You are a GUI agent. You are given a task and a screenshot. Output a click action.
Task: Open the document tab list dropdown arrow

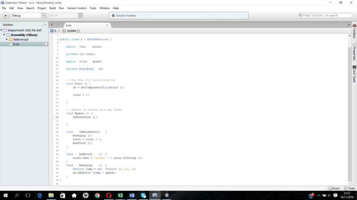pos(349,25)
